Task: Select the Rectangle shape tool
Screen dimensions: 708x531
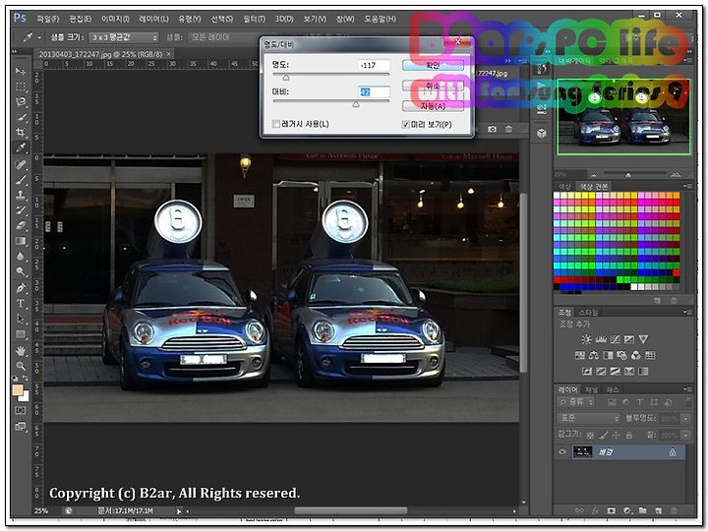Action: (21, 334)
